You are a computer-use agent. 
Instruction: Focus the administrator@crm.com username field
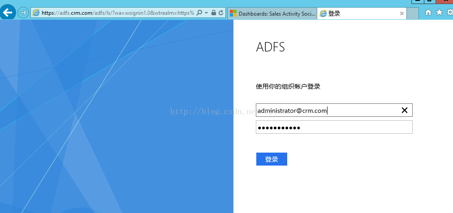[334, 110]
